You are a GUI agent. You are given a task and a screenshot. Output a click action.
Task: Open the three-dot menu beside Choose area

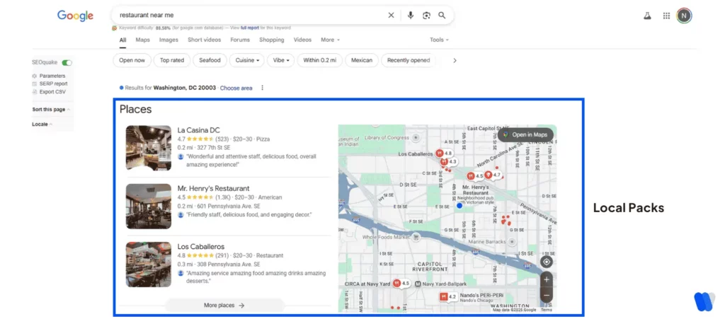pyautogui.click(x=262, y=88)
